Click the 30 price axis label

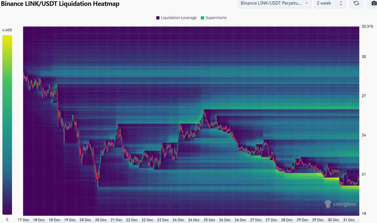click(364, 57)
